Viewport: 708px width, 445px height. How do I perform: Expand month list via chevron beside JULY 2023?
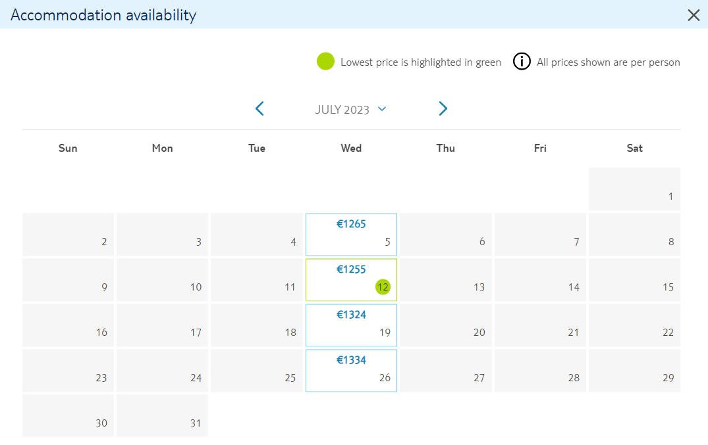(x=382, y=108)
